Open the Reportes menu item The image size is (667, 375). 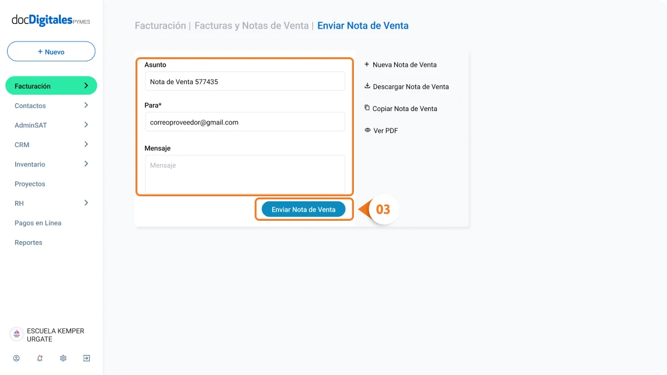[x=29, y=242]
